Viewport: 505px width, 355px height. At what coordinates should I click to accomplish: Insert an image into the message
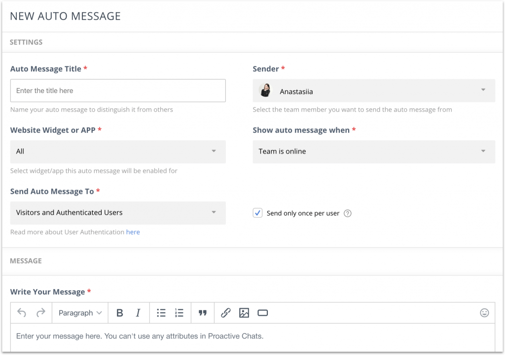pos(244,313)
